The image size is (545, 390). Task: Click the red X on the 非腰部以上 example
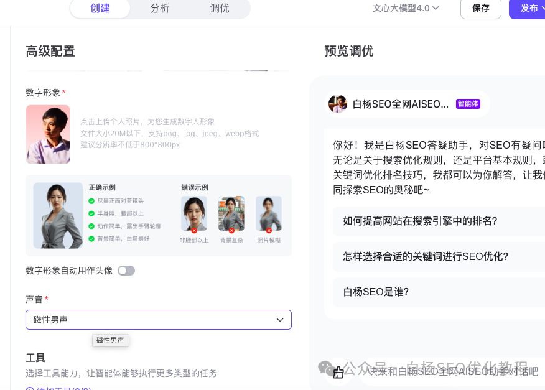[x=194, y=230]
